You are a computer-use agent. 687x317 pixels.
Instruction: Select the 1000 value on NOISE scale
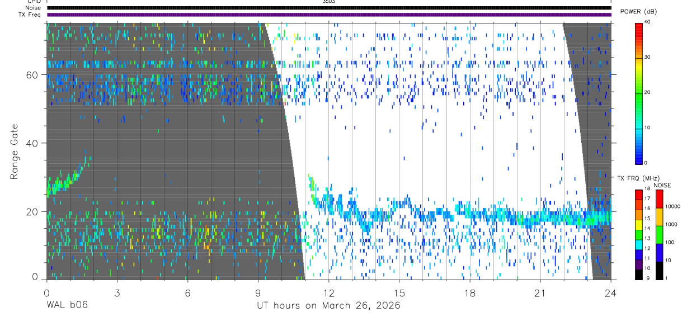tap(671, 224)
